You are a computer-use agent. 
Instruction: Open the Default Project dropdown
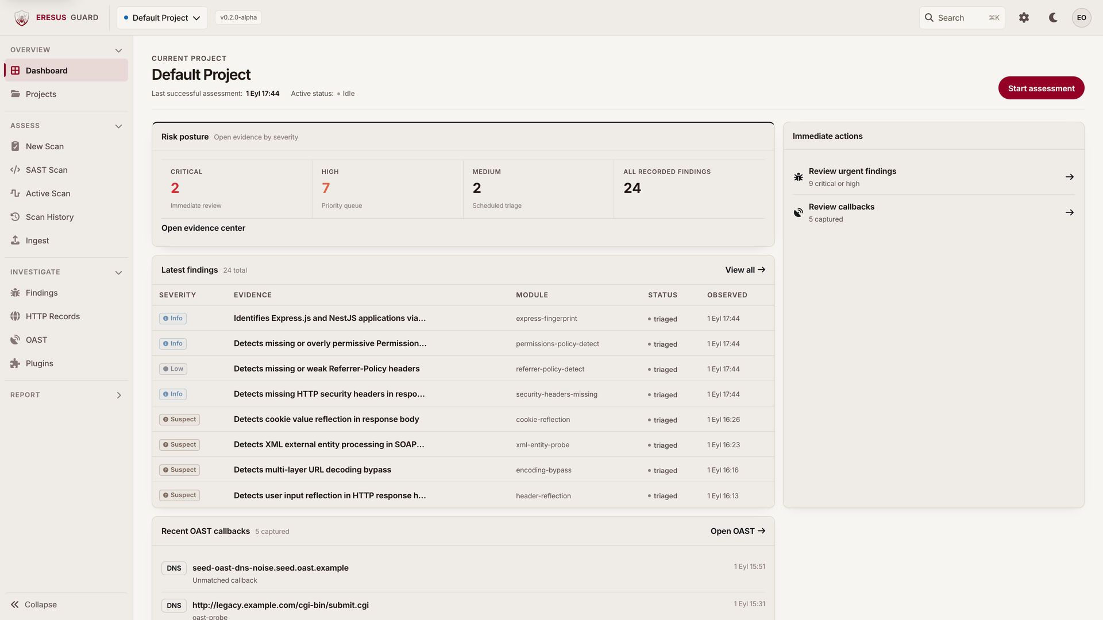point(162,18)
